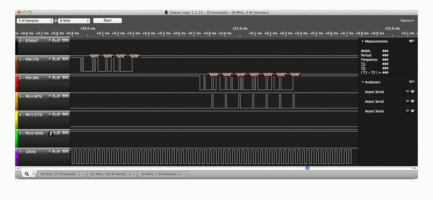The height and width of the screenshot is (200, 433).
Task: Click the 5 - PD10 (SHD) channel label
Action: pos(31,133)
